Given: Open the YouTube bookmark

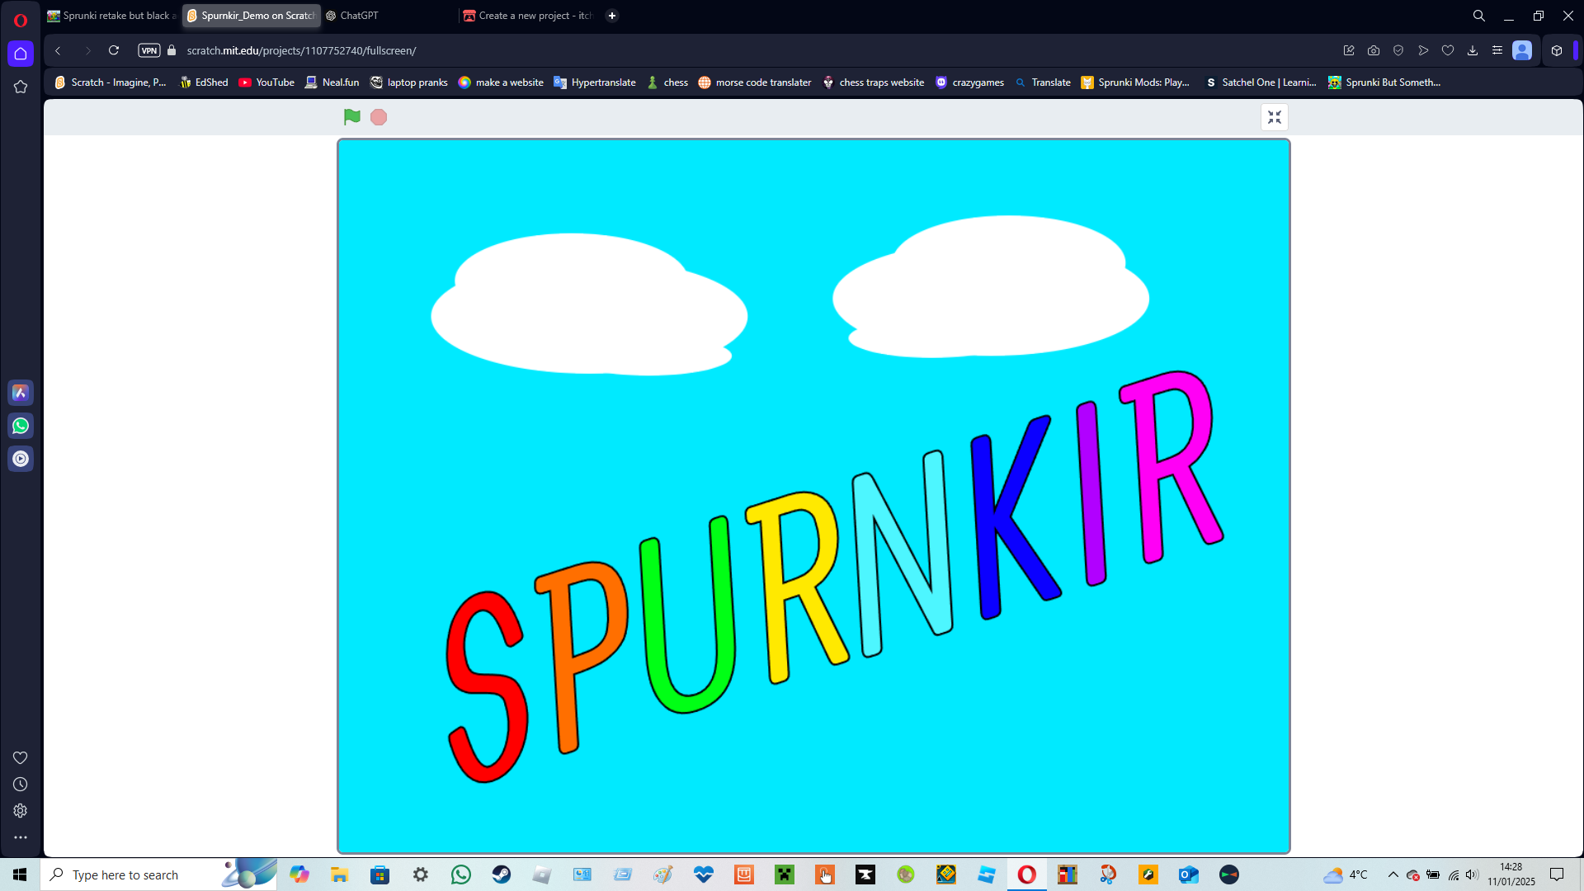Looking at the screenshot, I should point(266,82).
